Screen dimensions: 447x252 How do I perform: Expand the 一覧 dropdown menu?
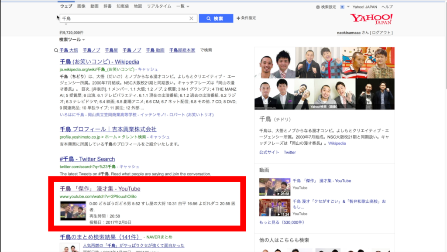click(x=183, y=6)
